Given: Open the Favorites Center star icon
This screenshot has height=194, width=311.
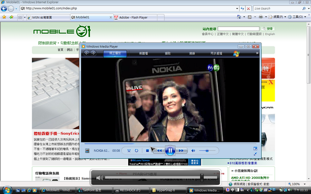Looking at the screenshot, I should (x=4, y=17).
